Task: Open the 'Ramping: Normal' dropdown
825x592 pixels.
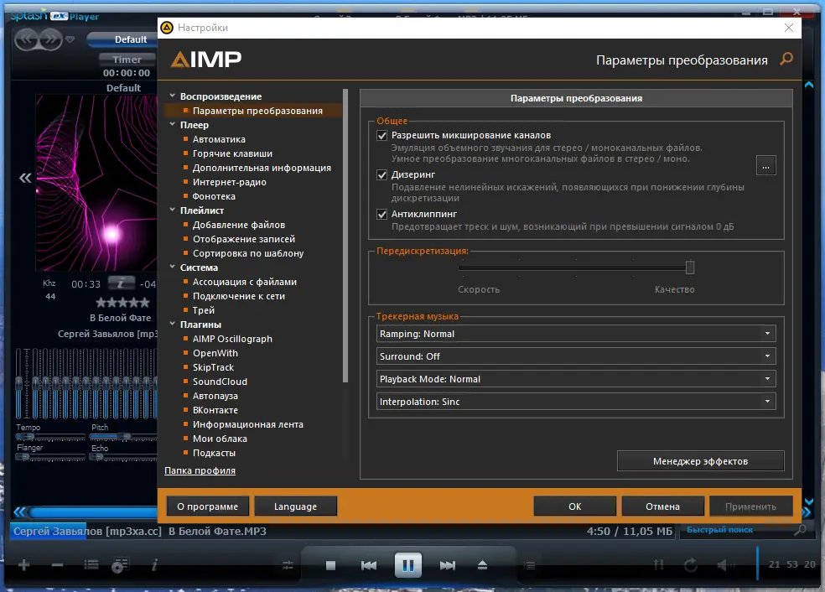Action: point(576,334)
